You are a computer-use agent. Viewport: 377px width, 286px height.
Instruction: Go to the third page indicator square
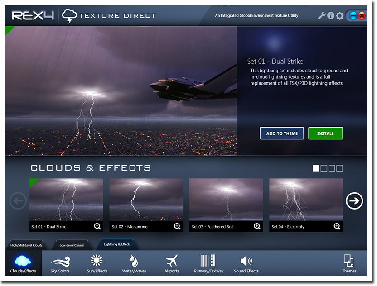point(332,169)
